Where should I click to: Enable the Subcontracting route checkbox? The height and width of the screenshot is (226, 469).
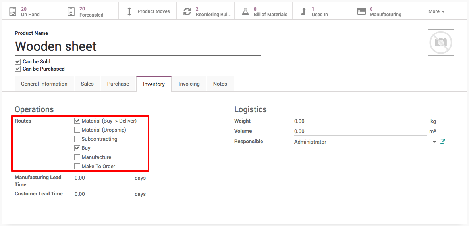coord(77,139)
